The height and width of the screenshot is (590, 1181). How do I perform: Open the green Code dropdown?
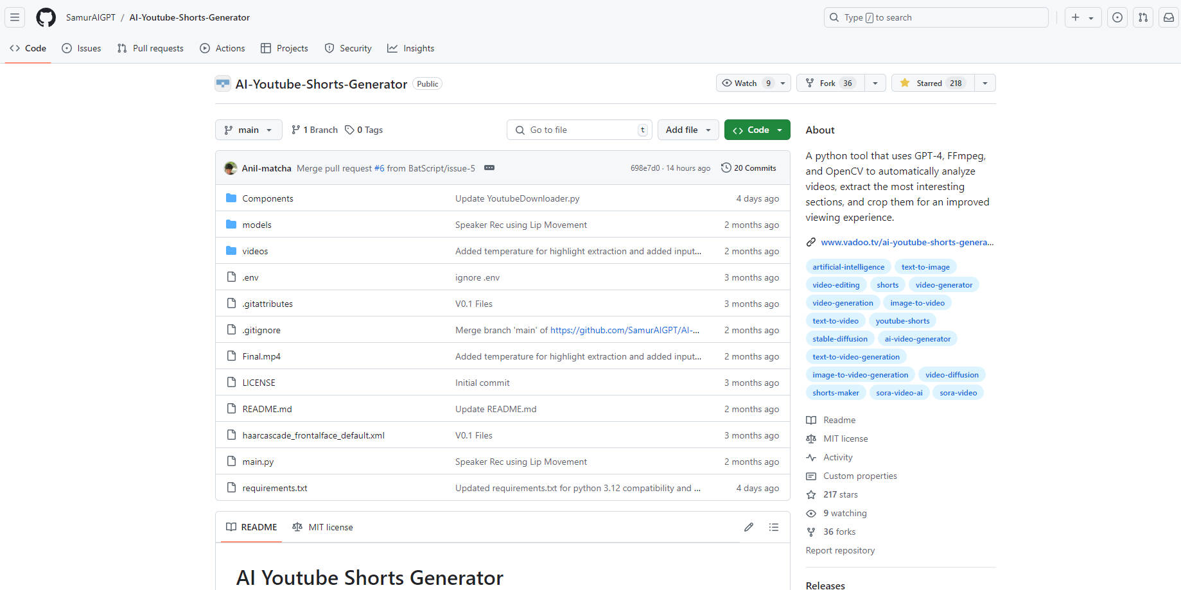tap(757, 130)
